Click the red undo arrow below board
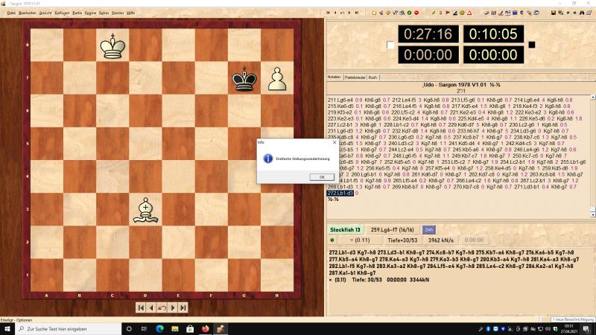 tap(162, 307)
